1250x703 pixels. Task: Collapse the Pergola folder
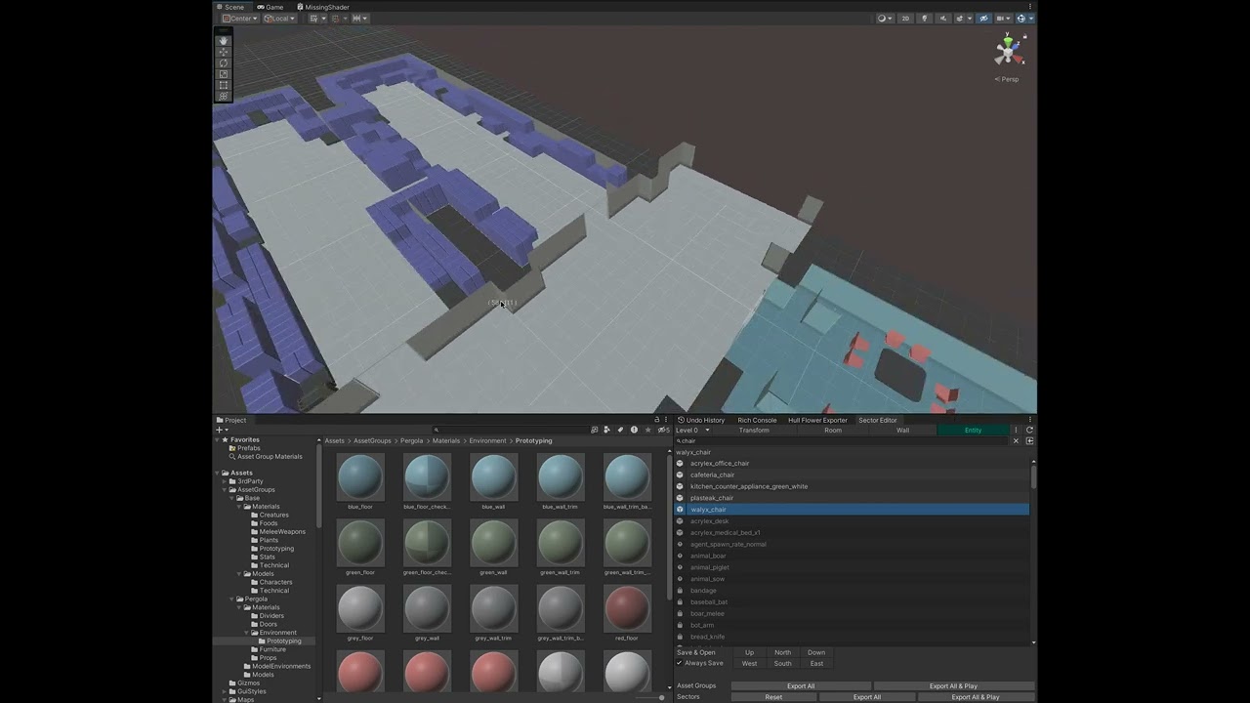[x=231, y=599]
